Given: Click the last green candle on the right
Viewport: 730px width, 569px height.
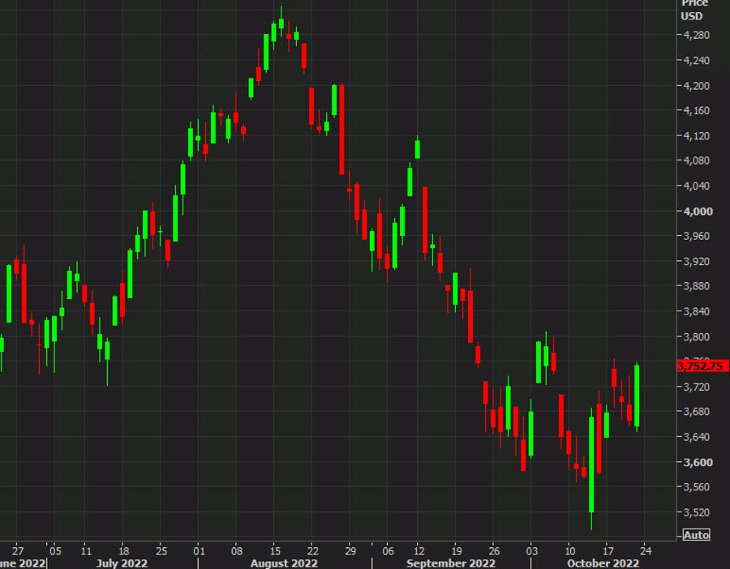Looking at the screenshot, I should pos(638,396).
